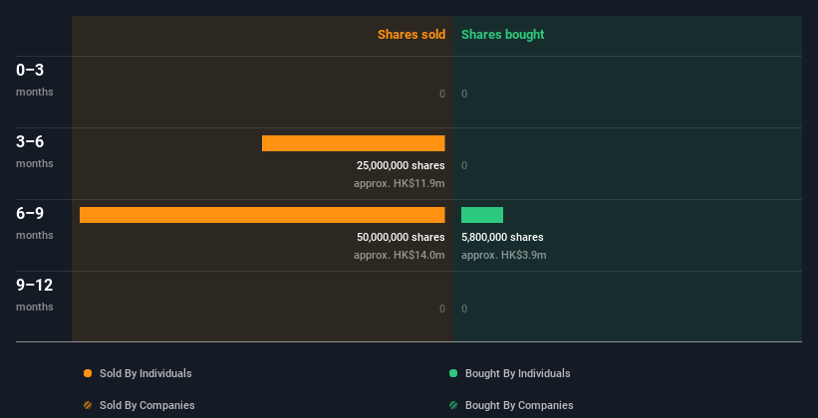This screenshot has height=418, width=818.
Task: Click the 6–9 months row label
Action: [x=35, y=223]
